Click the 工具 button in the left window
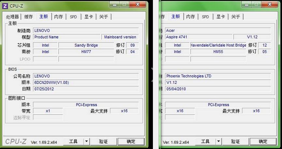The height and width of the screenshot is (149, 282). [74, 142]
